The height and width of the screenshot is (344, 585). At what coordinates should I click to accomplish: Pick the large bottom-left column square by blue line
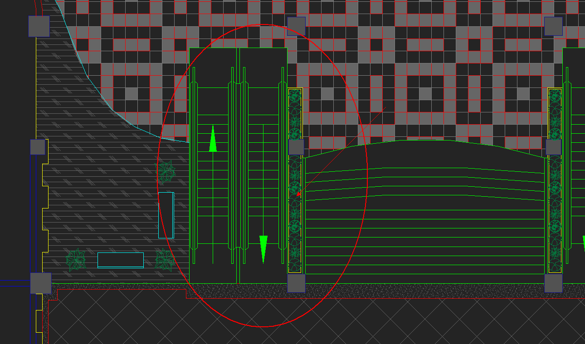point(41,283)
